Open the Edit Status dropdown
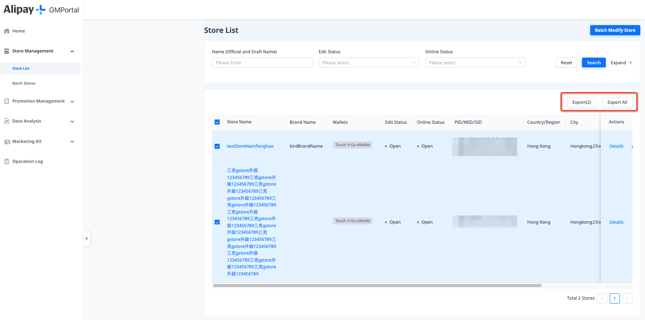 [369, 63]
